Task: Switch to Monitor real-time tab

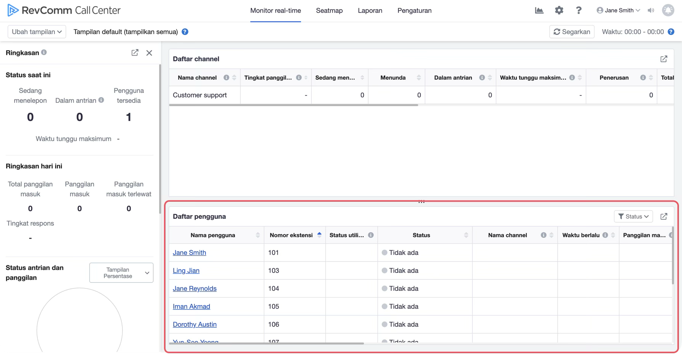Action: click(x=275, y=11)
